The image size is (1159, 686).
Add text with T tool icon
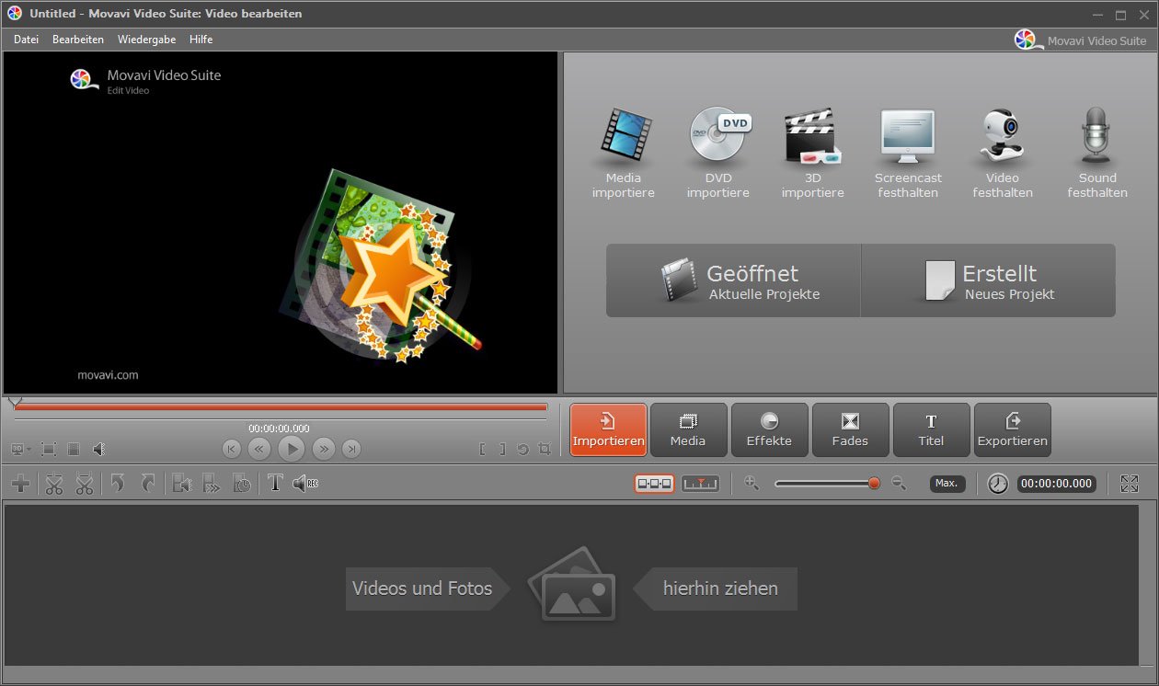point(275,484)
